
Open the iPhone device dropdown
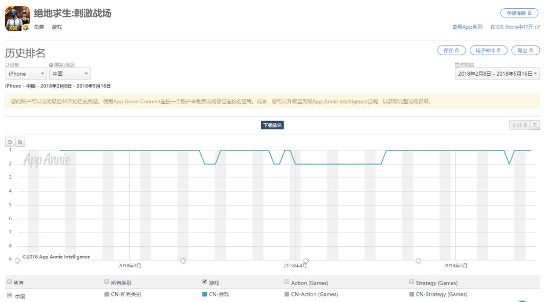[x=26, y=74]
